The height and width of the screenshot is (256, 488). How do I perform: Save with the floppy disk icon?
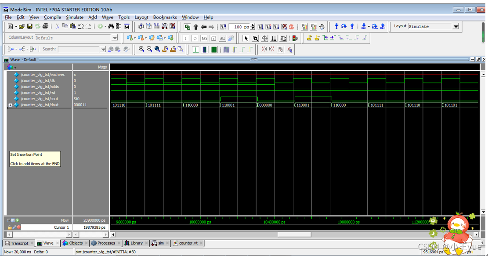29,26
